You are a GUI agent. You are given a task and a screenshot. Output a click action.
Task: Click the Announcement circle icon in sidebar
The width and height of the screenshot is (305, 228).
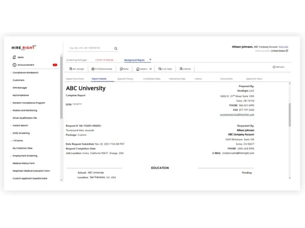15,65
